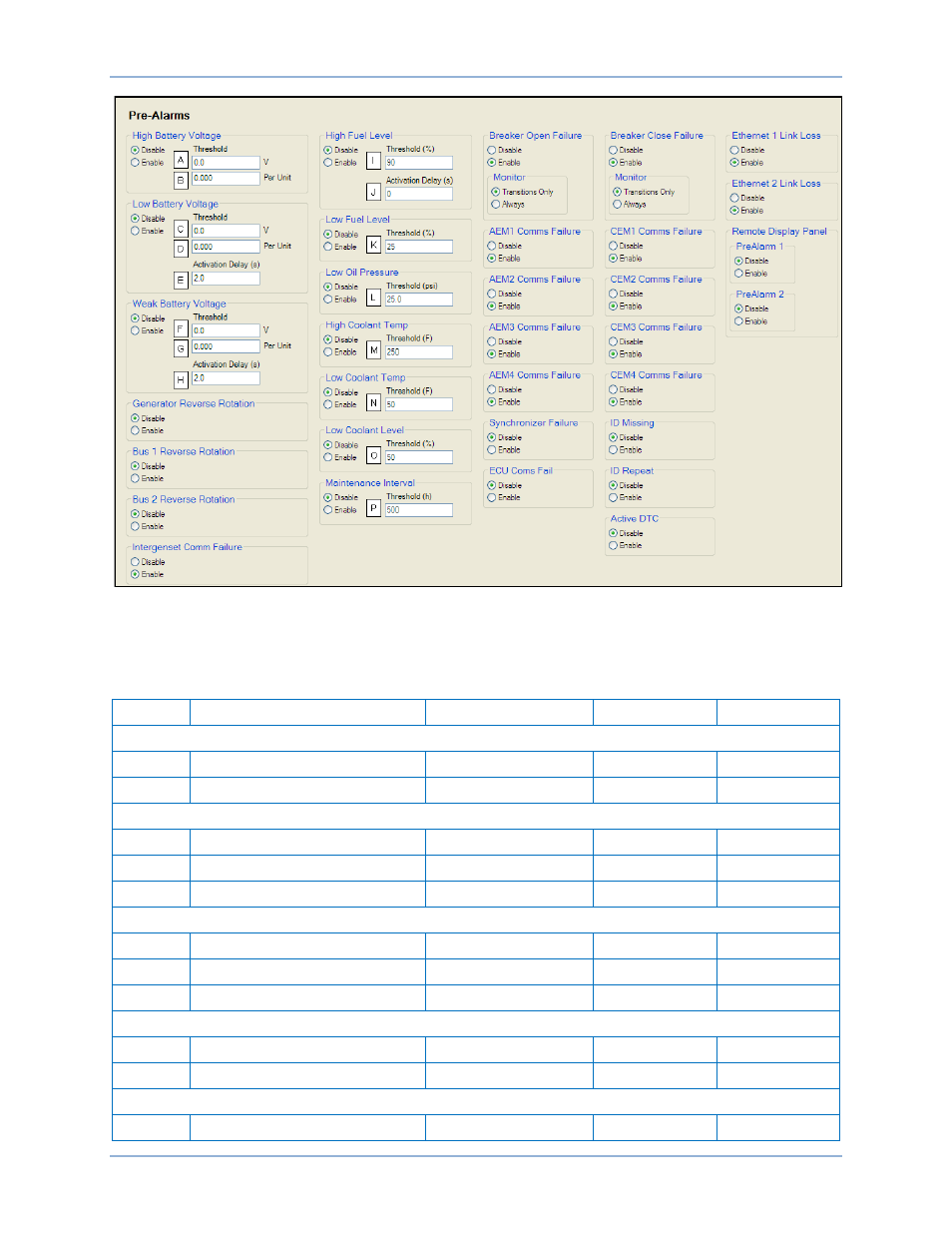Image resolution: width=952 pixels, height=1233 pixels.
Task: Click the Low Fuel Level Threshold (%) field
Action: click(x=419, y=246)
